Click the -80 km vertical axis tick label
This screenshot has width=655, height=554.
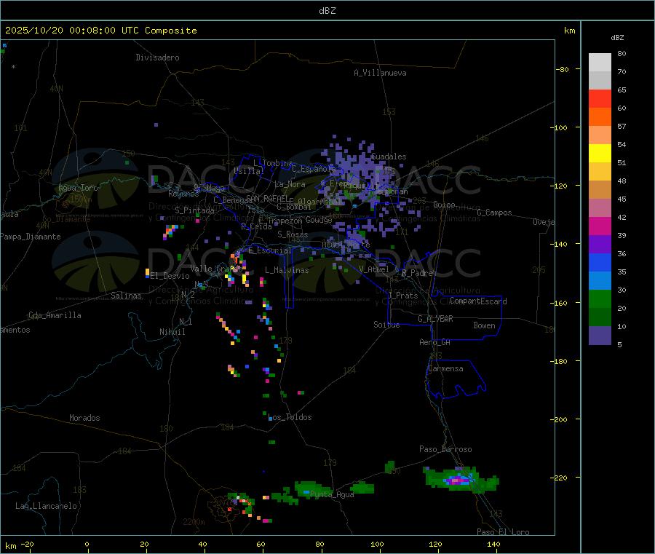point(563,69)
